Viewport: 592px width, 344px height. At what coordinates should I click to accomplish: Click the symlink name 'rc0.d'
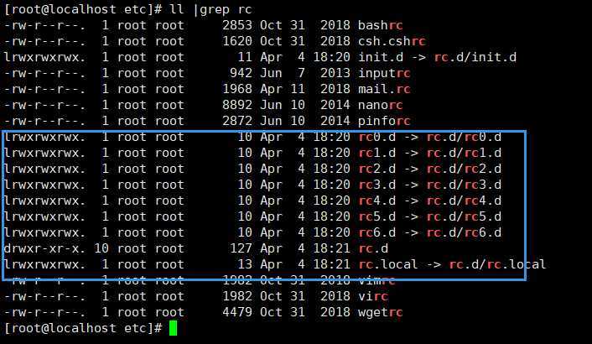(x=377, y=137)
